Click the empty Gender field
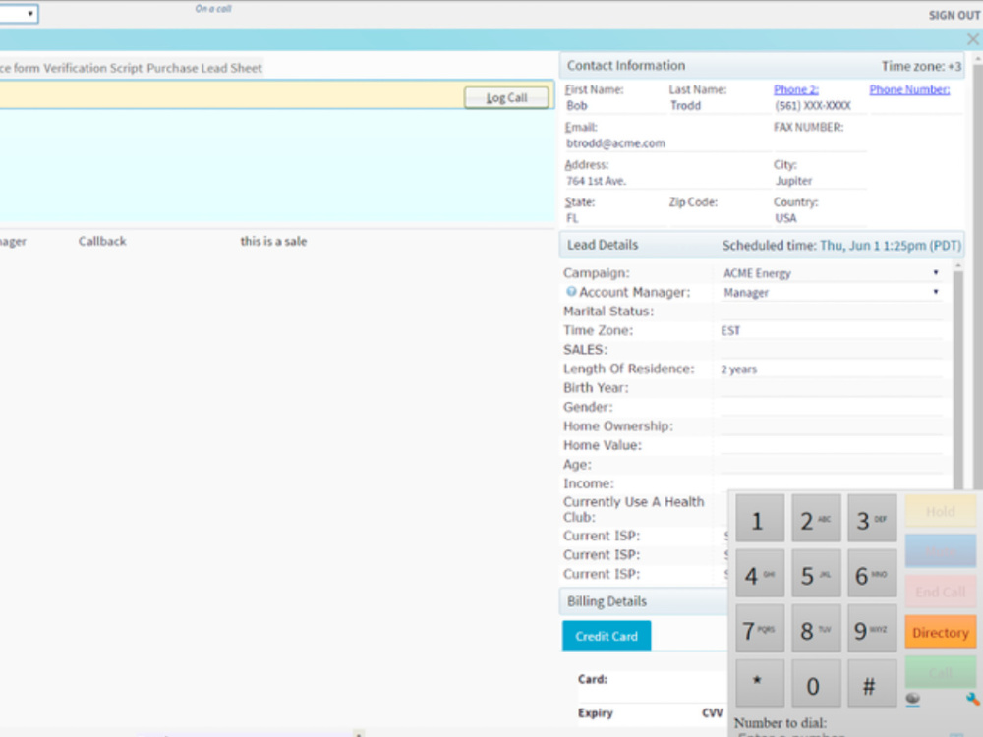The width and height of the screenshot is (983, 737). (832, 408)
